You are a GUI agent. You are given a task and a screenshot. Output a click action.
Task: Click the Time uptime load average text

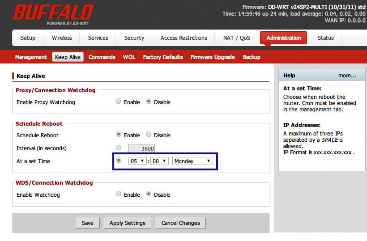[294, 14]
